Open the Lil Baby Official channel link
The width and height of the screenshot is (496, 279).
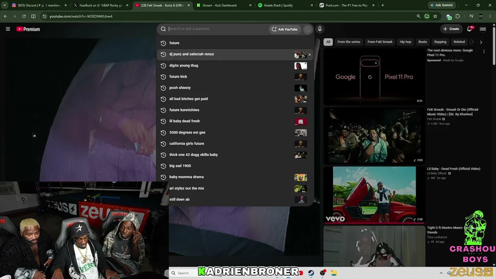[437, 173]
